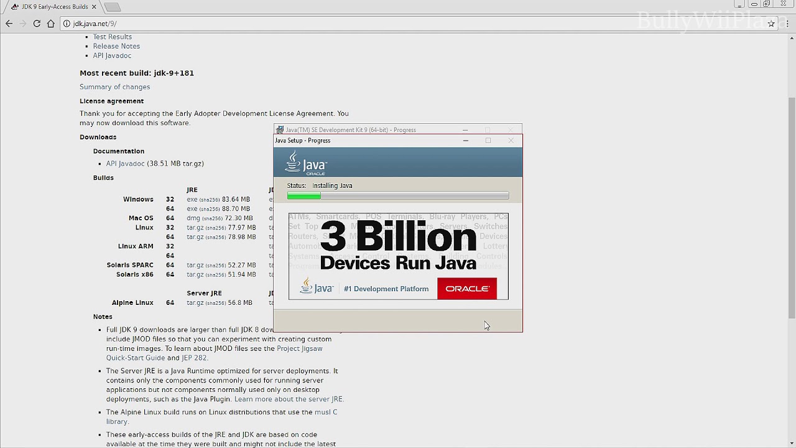Screen dimensions: 796x448
Task: Reload the page with refresh icon
Action: coord(37,24)
